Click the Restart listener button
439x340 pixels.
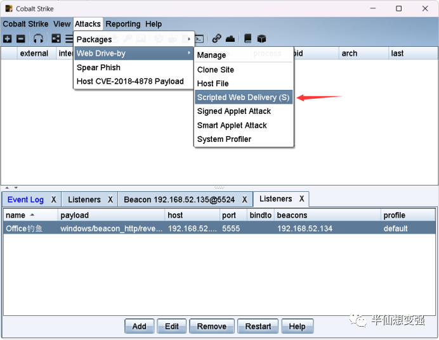click(x=258, y=326)
